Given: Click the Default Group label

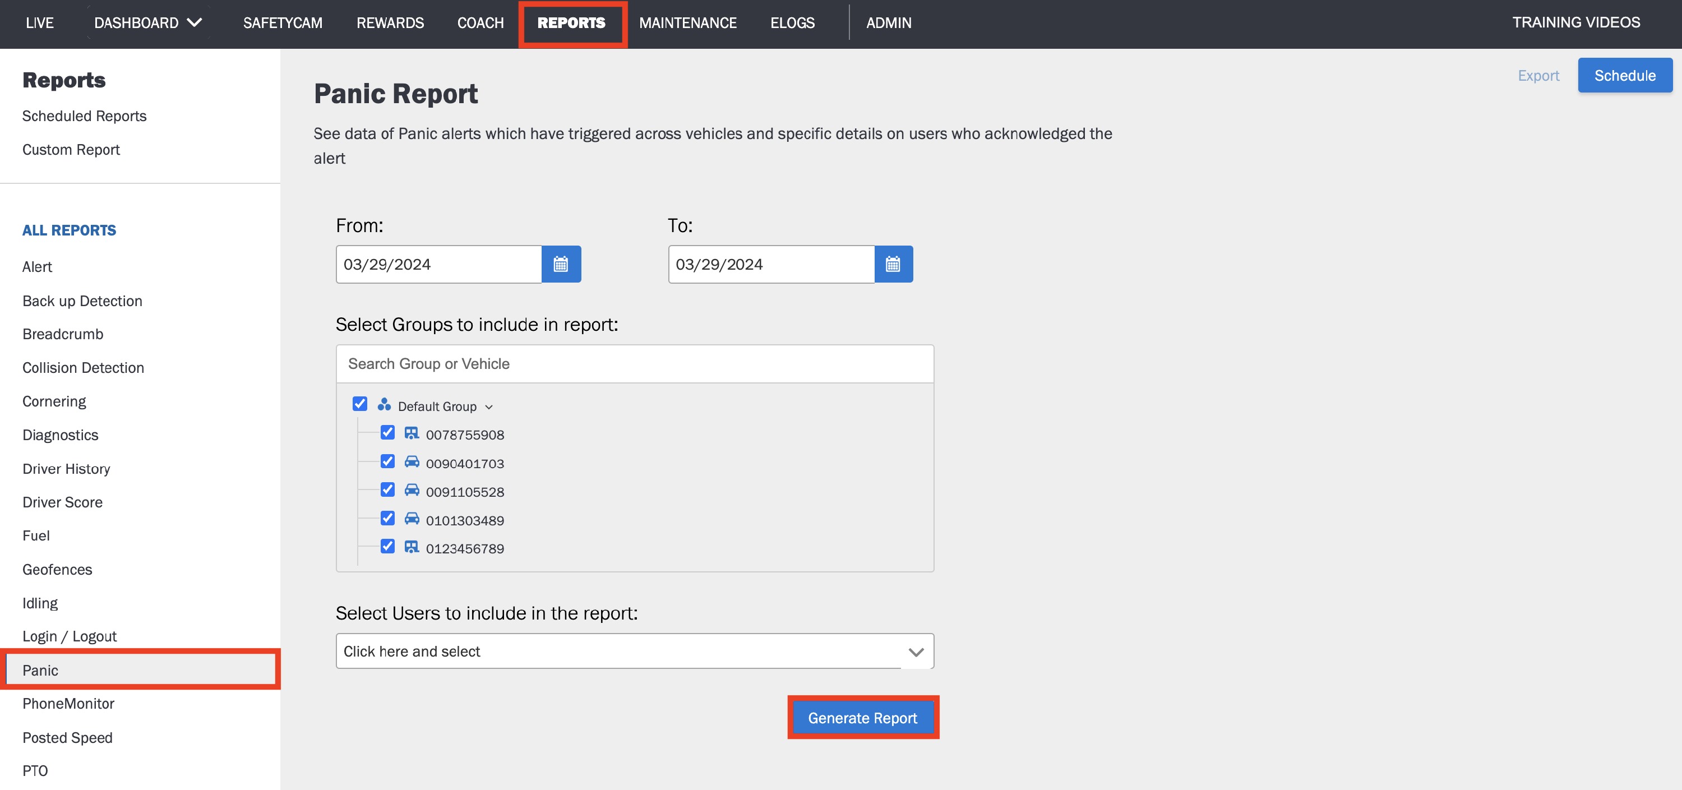Looking at the screenshot, I should click(x=437, y=406).
